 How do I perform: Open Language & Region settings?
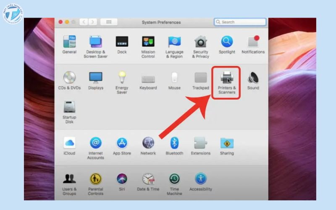[x=174, y=42]
